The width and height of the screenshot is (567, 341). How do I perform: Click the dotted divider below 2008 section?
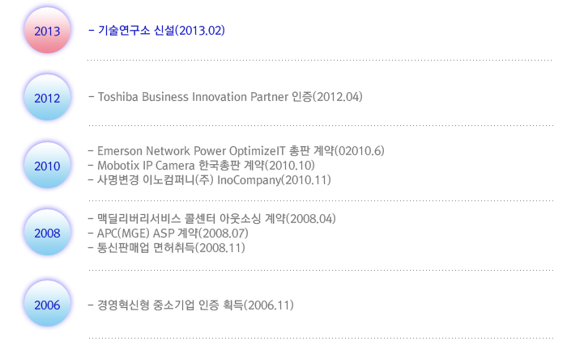coord(321,270)
